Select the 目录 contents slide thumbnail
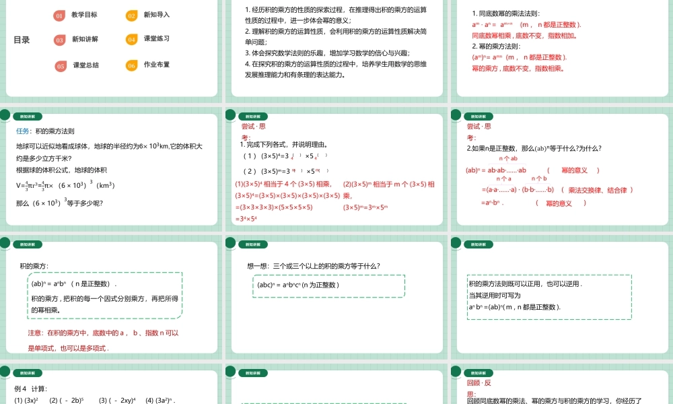This screenshot has width=673, height=404. [x=111, y=47]
